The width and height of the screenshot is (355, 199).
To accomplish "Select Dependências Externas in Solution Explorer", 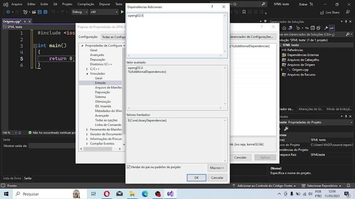I will [303, 55].
